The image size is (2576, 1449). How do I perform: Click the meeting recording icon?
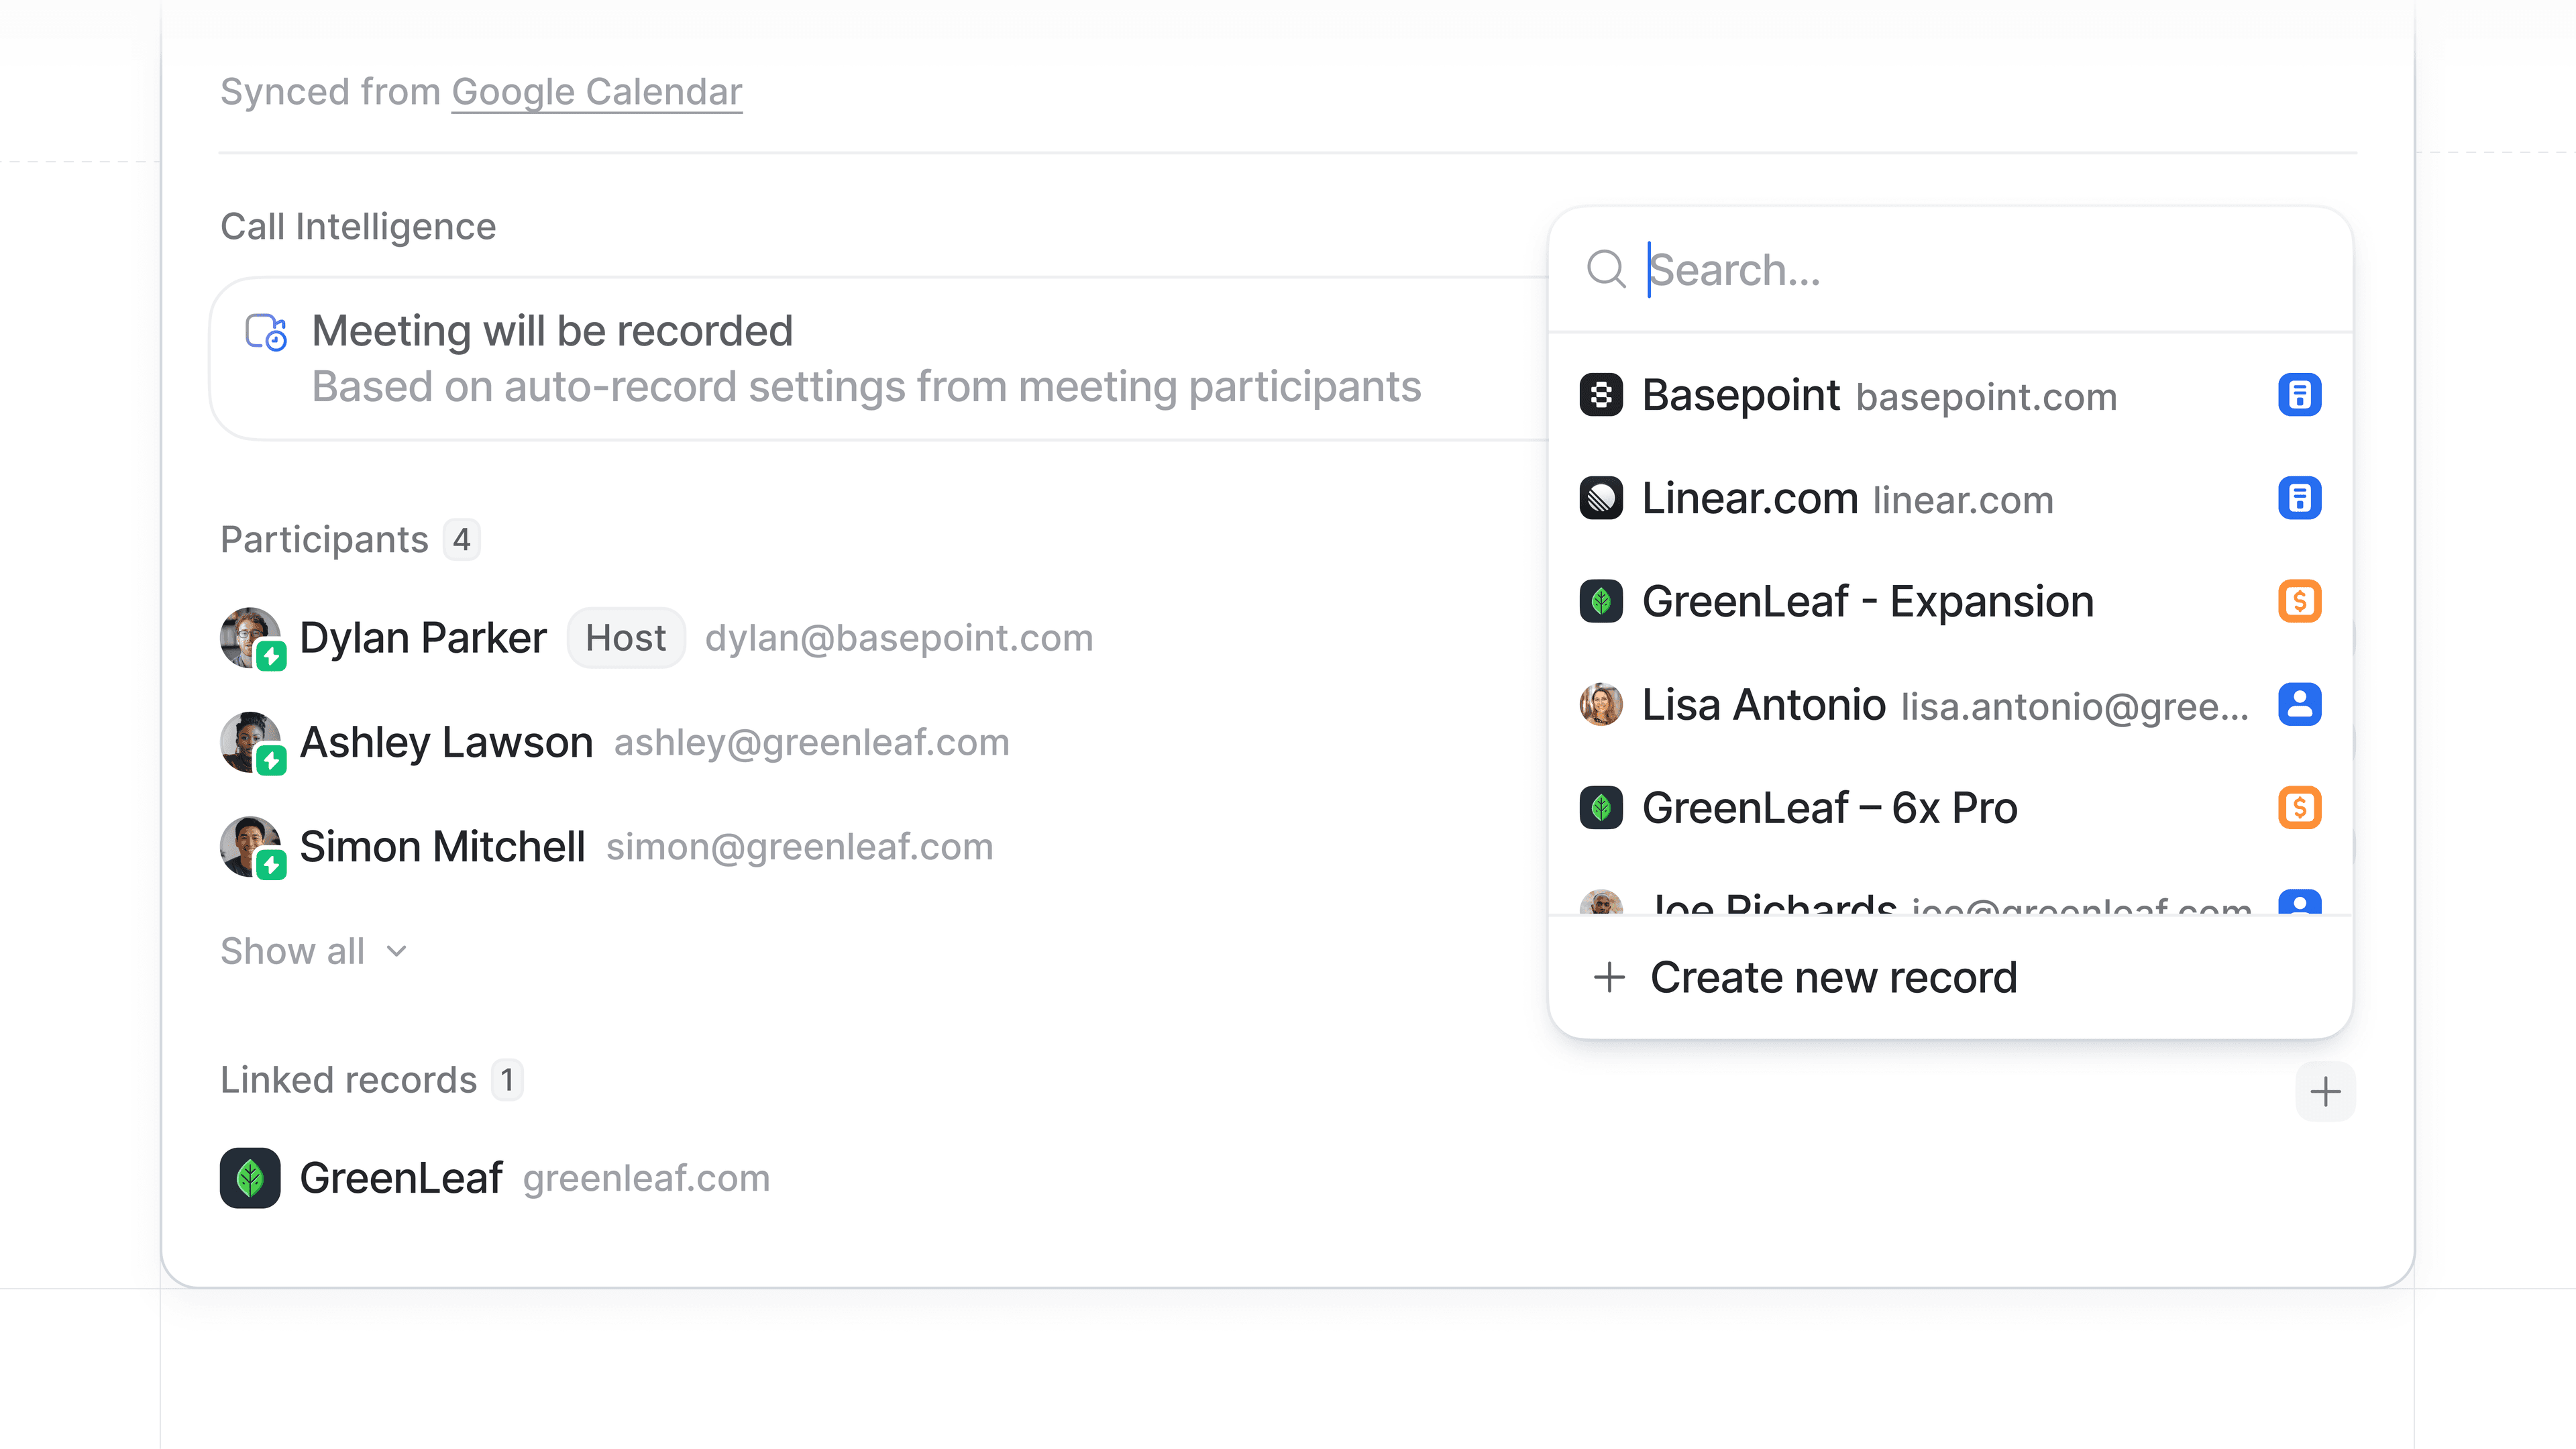click(x=266, y=332)
